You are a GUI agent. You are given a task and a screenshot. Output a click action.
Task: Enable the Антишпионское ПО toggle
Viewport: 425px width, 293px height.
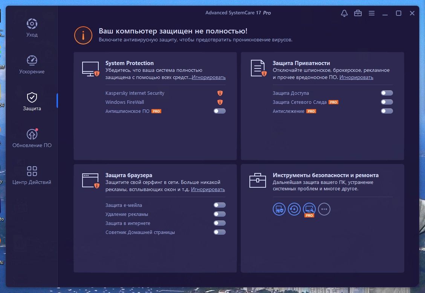pyautogui.click(x=220, y=111)
